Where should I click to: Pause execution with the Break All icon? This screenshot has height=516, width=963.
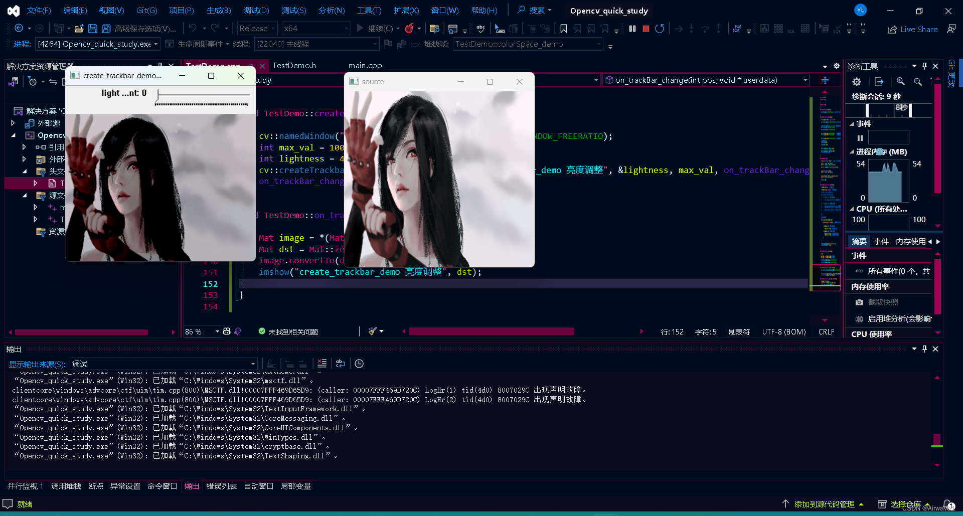pos(632,29)
